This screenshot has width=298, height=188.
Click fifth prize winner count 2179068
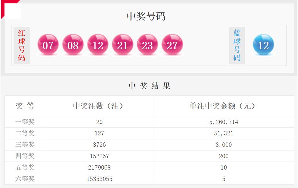99,167
